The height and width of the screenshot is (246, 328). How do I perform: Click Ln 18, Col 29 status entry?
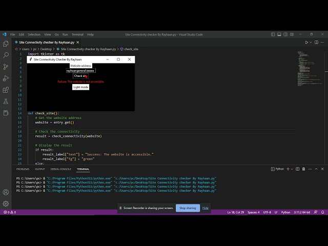pyautogui.click(x=236, y=212)
